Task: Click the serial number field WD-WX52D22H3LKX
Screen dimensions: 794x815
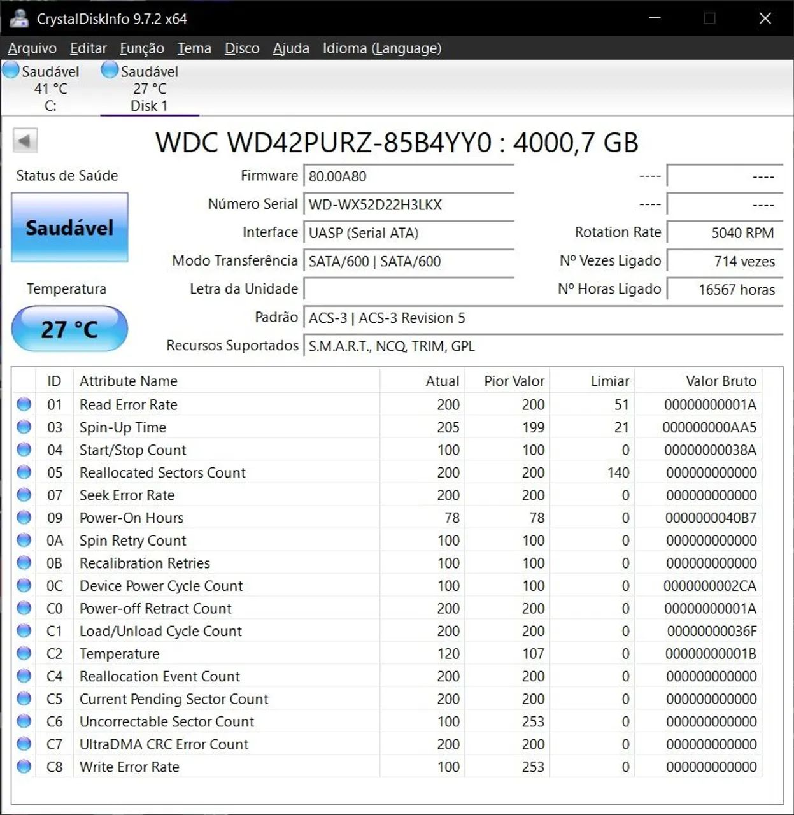Action: (409, 204)
